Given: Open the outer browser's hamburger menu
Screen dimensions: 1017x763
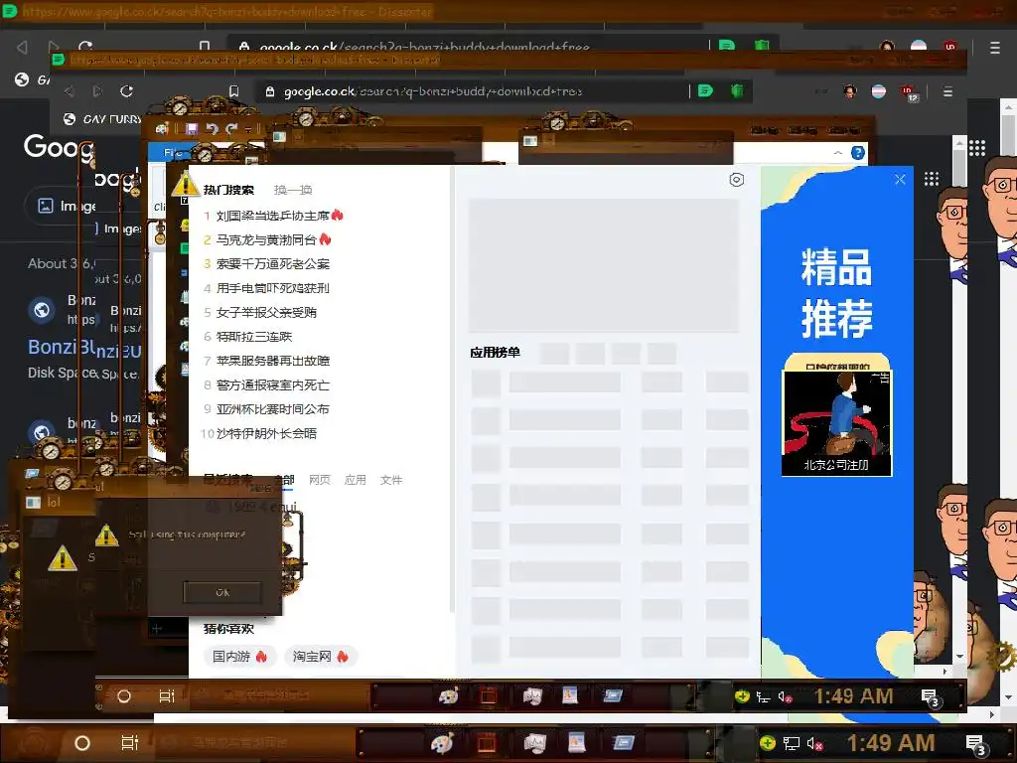Looking at the screenshot, I should tap(994, 48).
